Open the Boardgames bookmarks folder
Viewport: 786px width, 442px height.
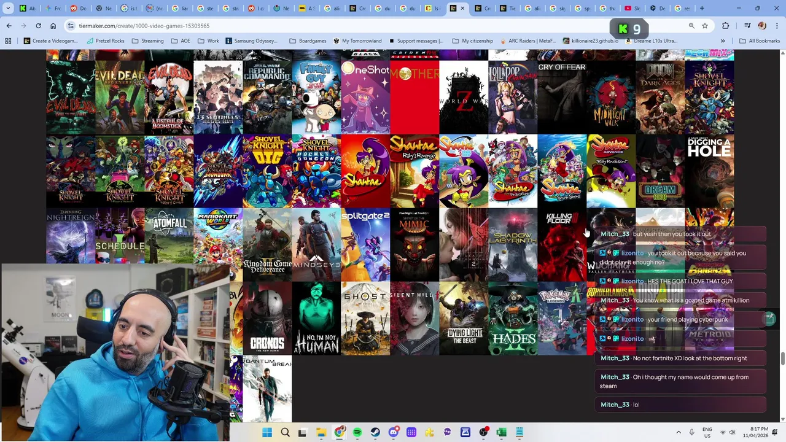click(x=308, y=41)
